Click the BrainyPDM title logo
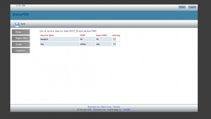The image size is (211, 119). (x=20, y=15)
